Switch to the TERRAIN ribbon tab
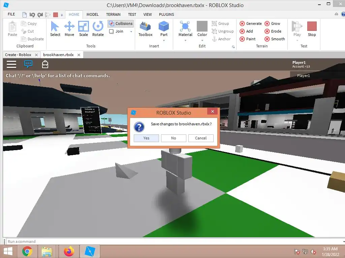This screenshot has height=258, width=345. pyautogui.click(x=113, y=14)
